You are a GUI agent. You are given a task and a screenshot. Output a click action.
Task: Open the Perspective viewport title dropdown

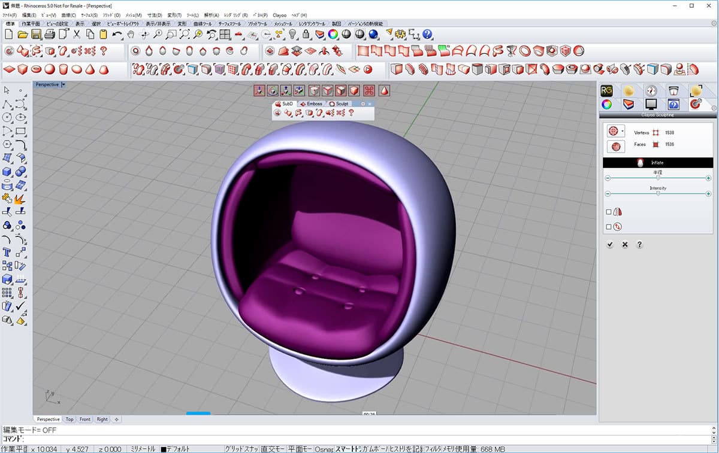click(x=64, y=85)
